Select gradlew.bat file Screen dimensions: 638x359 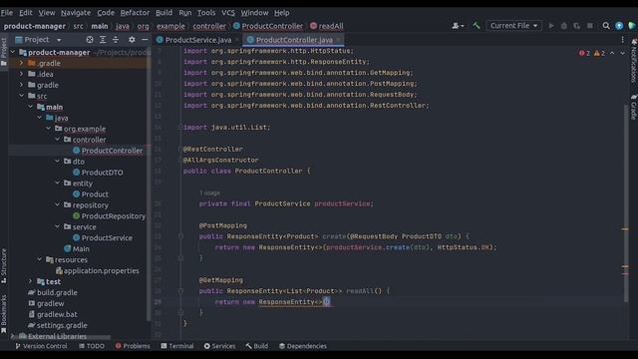pos(53,314)
